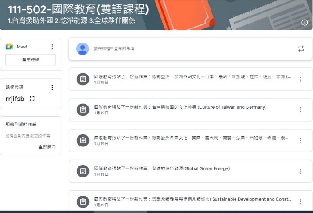Screen dimensions: 313x213
Task: Click assignment icon for Asian and African cultures post
Action: pos(82,79)
